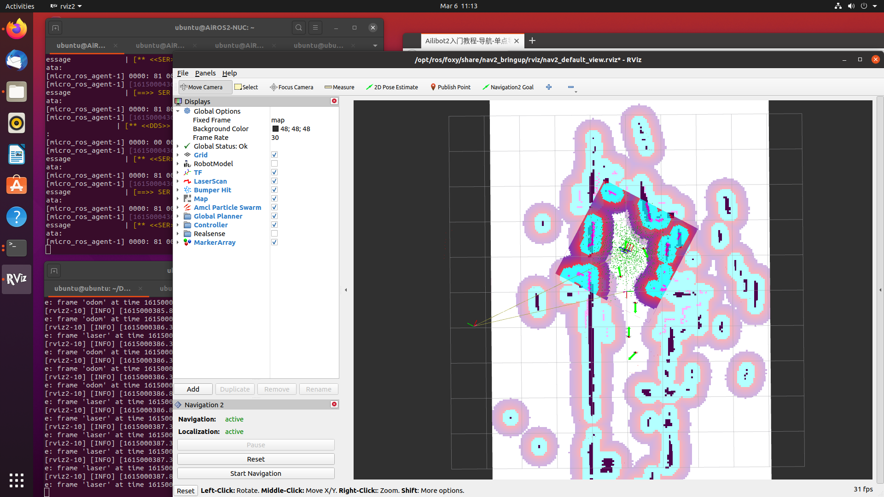Open the Panels menu
The height and width of the screenshot is (497, 884).
[205, 73]
